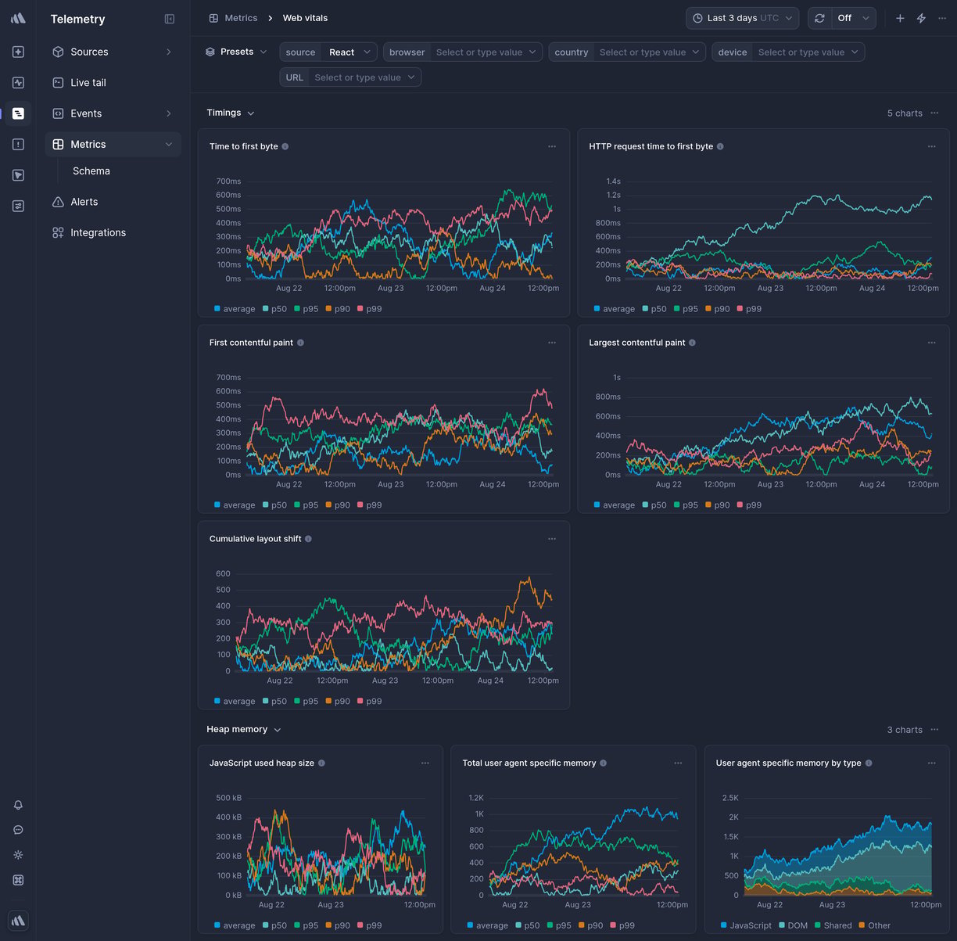957x941 pixels.
Task: Collapse the Telemetry sidebar panel icon
Action: (x=170, y=19)
